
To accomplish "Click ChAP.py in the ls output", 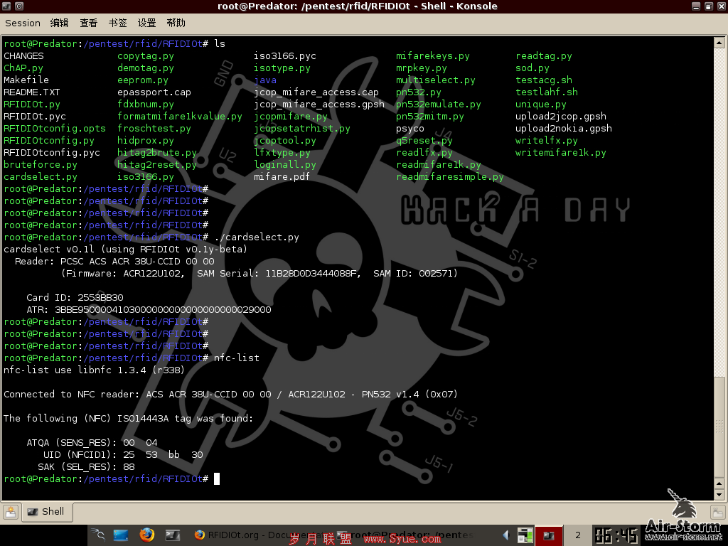I will click(23, 68).
